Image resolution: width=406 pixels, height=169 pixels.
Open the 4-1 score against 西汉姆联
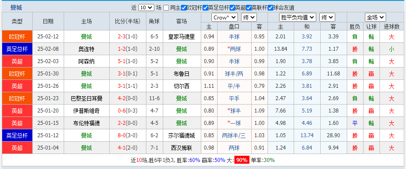coord(122,148)
